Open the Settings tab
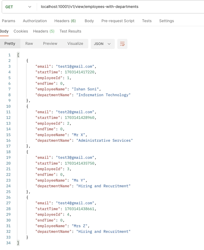This screenshot has height=250, width=204. point(167,21)
